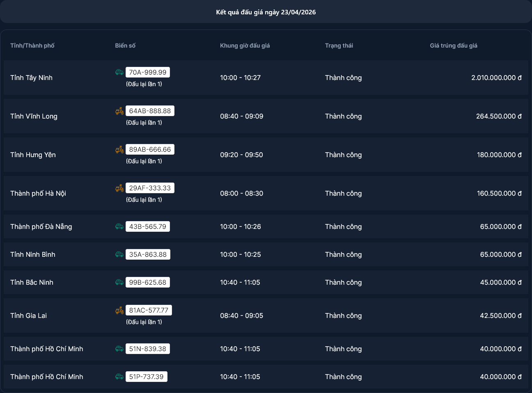The height and width of the screenshot is (393, 532).
Task: Click the motorbike icon next to 29AF-333.33
Action: tap(119, 188)
